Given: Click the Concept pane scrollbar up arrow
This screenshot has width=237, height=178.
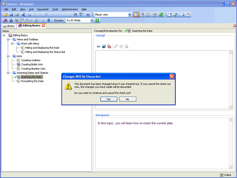Looking at the screenshot, I should (230, 53).
